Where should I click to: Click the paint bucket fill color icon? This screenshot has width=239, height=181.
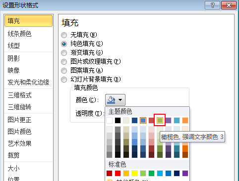click(111, 100)
